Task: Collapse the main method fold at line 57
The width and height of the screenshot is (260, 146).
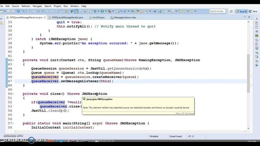Action: click(x=13, y=123)
